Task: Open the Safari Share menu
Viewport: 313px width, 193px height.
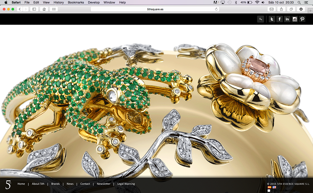Action: 281,9
